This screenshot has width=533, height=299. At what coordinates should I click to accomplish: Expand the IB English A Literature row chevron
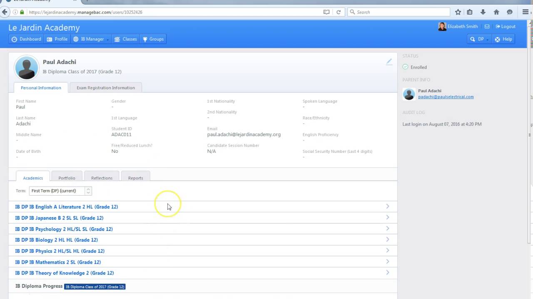[388, 206]
